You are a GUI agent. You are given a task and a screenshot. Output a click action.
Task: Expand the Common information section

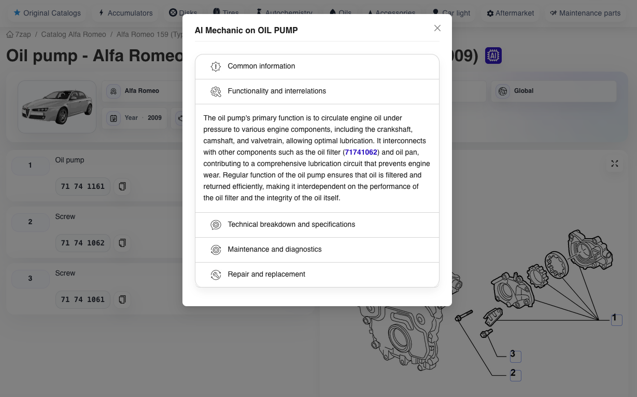pos(317,66)
